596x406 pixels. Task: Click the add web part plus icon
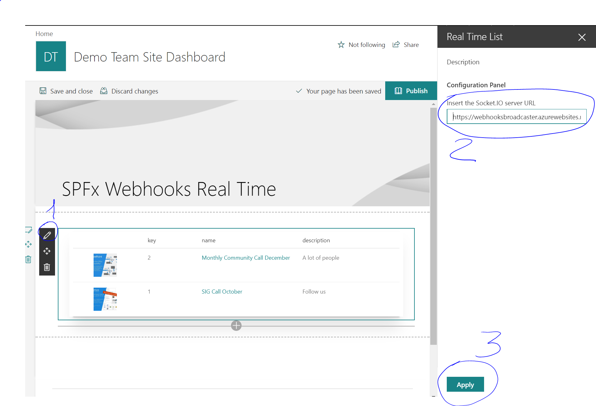(236, 326)
